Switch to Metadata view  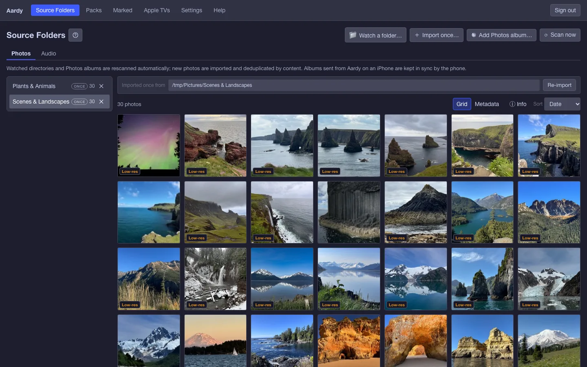coord(487,104)
